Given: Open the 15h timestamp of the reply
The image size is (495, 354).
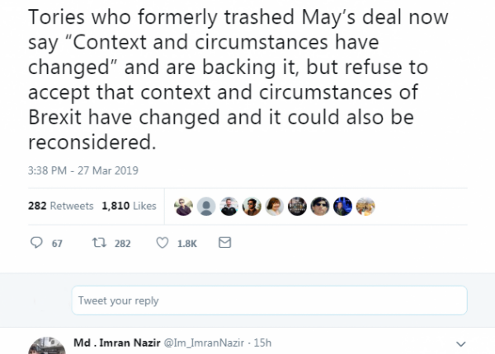Looking at the screenshot, I should [x=261, y=342].
